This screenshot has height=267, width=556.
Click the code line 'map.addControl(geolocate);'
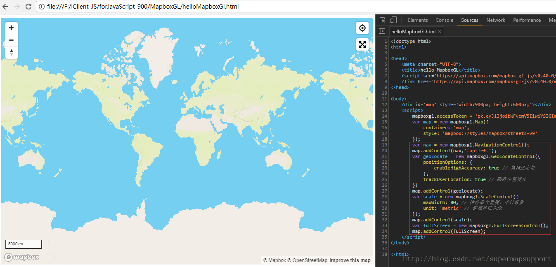click(447, 191)
